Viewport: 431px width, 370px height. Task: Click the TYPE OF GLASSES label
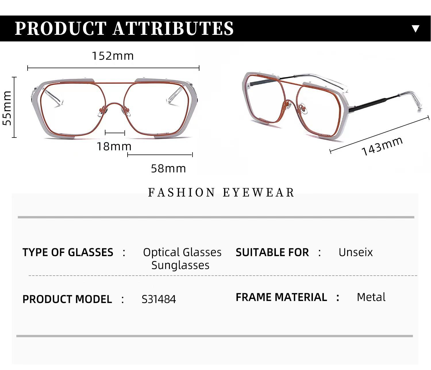point(68,252)
